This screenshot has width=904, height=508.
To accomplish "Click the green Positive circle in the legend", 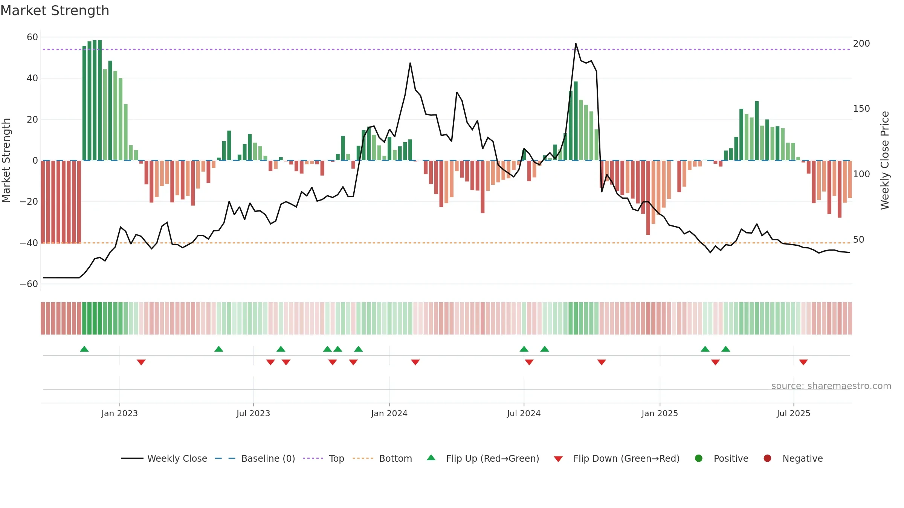I will (699, 458).
